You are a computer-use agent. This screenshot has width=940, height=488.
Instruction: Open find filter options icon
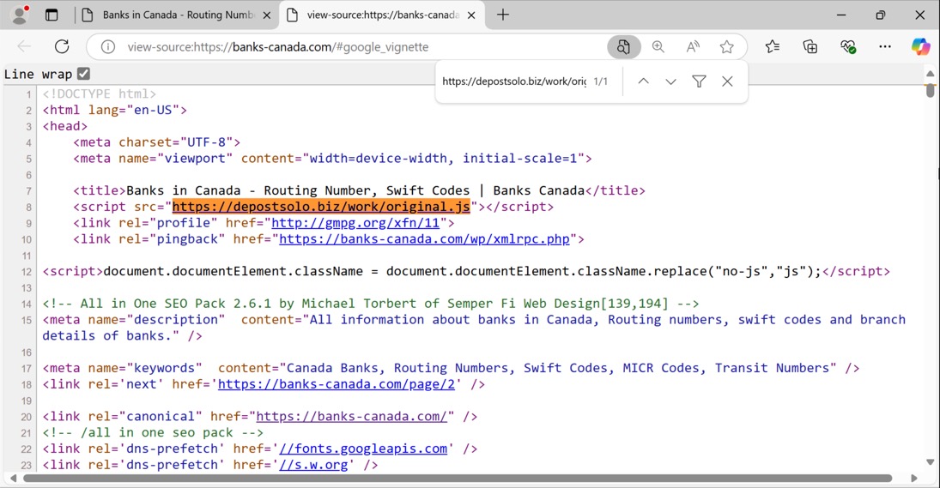tap(699, 81)
